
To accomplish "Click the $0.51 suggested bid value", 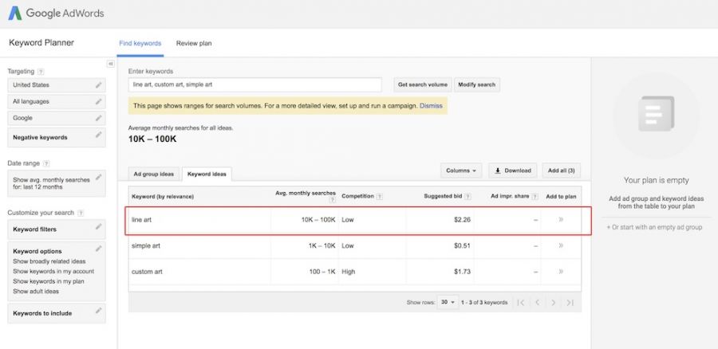I will [x=462, y=245].
